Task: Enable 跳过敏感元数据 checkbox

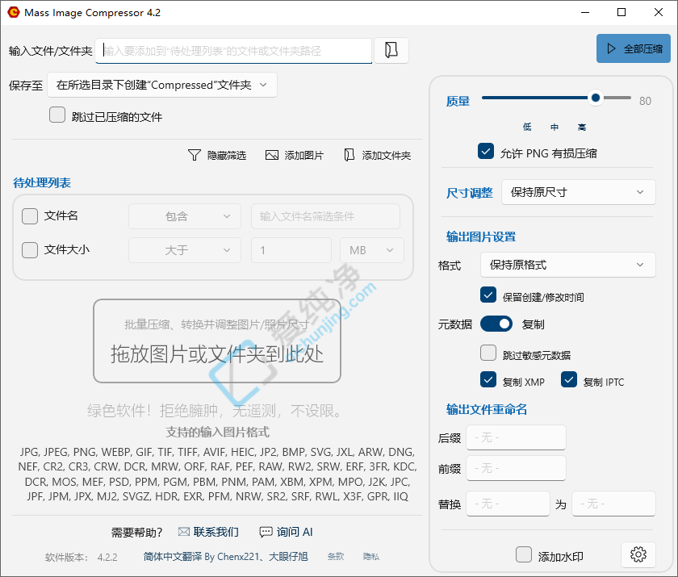Action: (x=488, y=353)
